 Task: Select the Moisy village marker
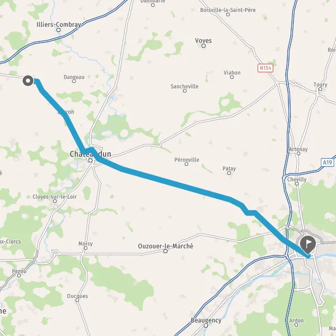tap(86, 248)
